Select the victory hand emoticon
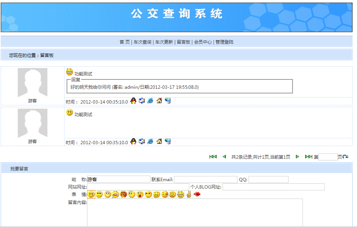 [x=189, y=194]
